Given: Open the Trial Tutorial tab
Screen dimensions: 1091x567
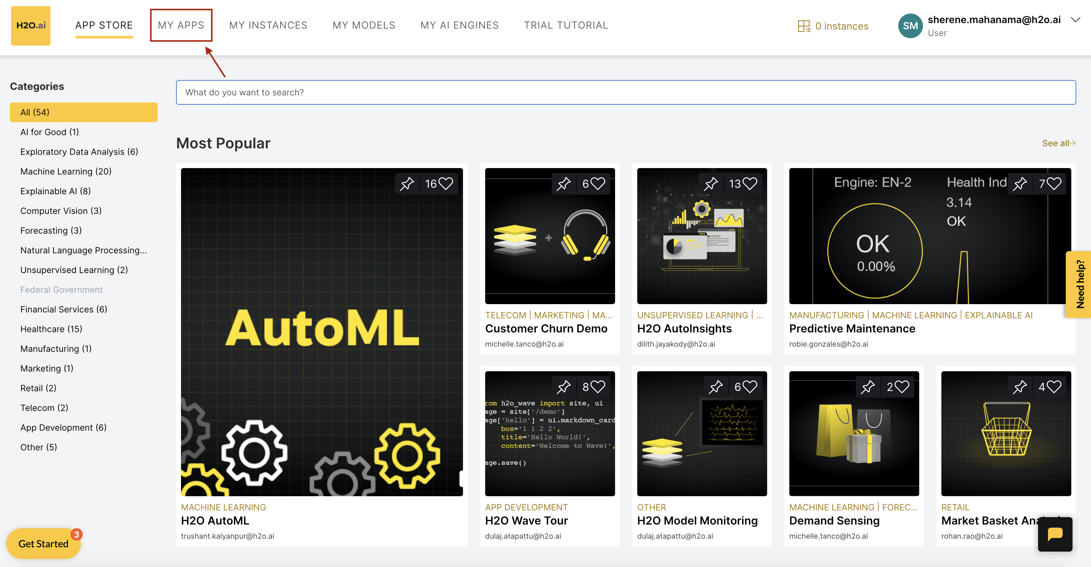Looking at the screenshot, I should [x=566, y=26].
